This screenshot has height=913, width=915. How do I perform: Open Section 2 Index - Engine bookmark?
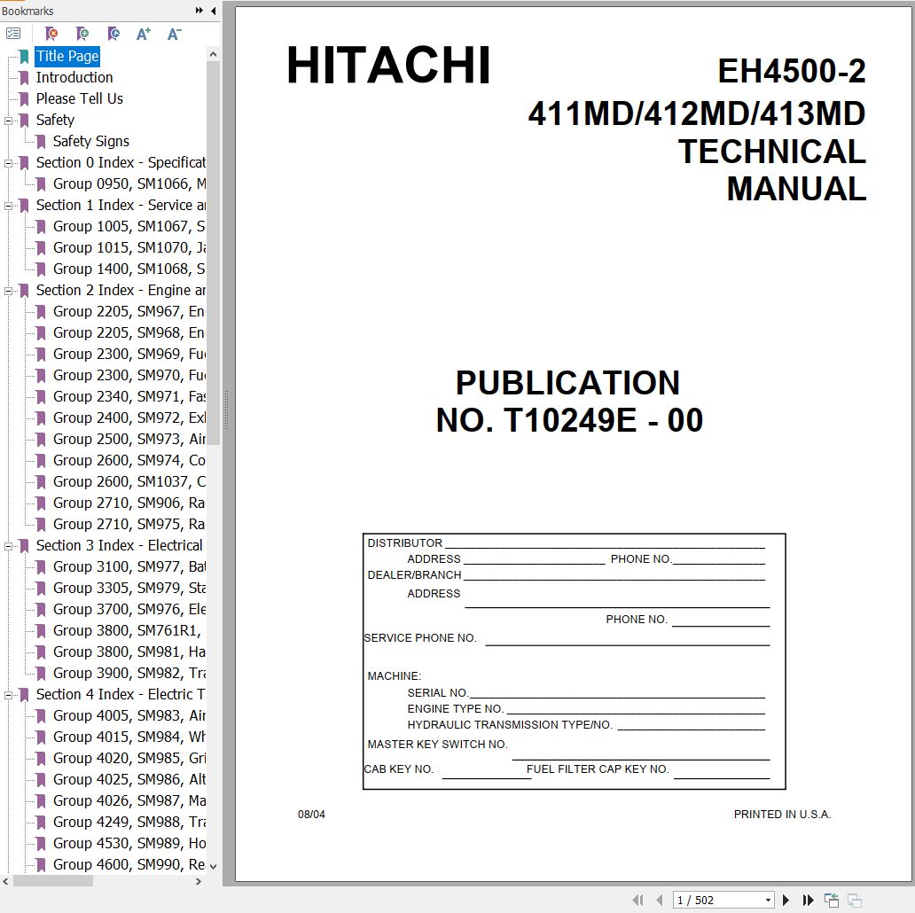(x=121, y=290)
